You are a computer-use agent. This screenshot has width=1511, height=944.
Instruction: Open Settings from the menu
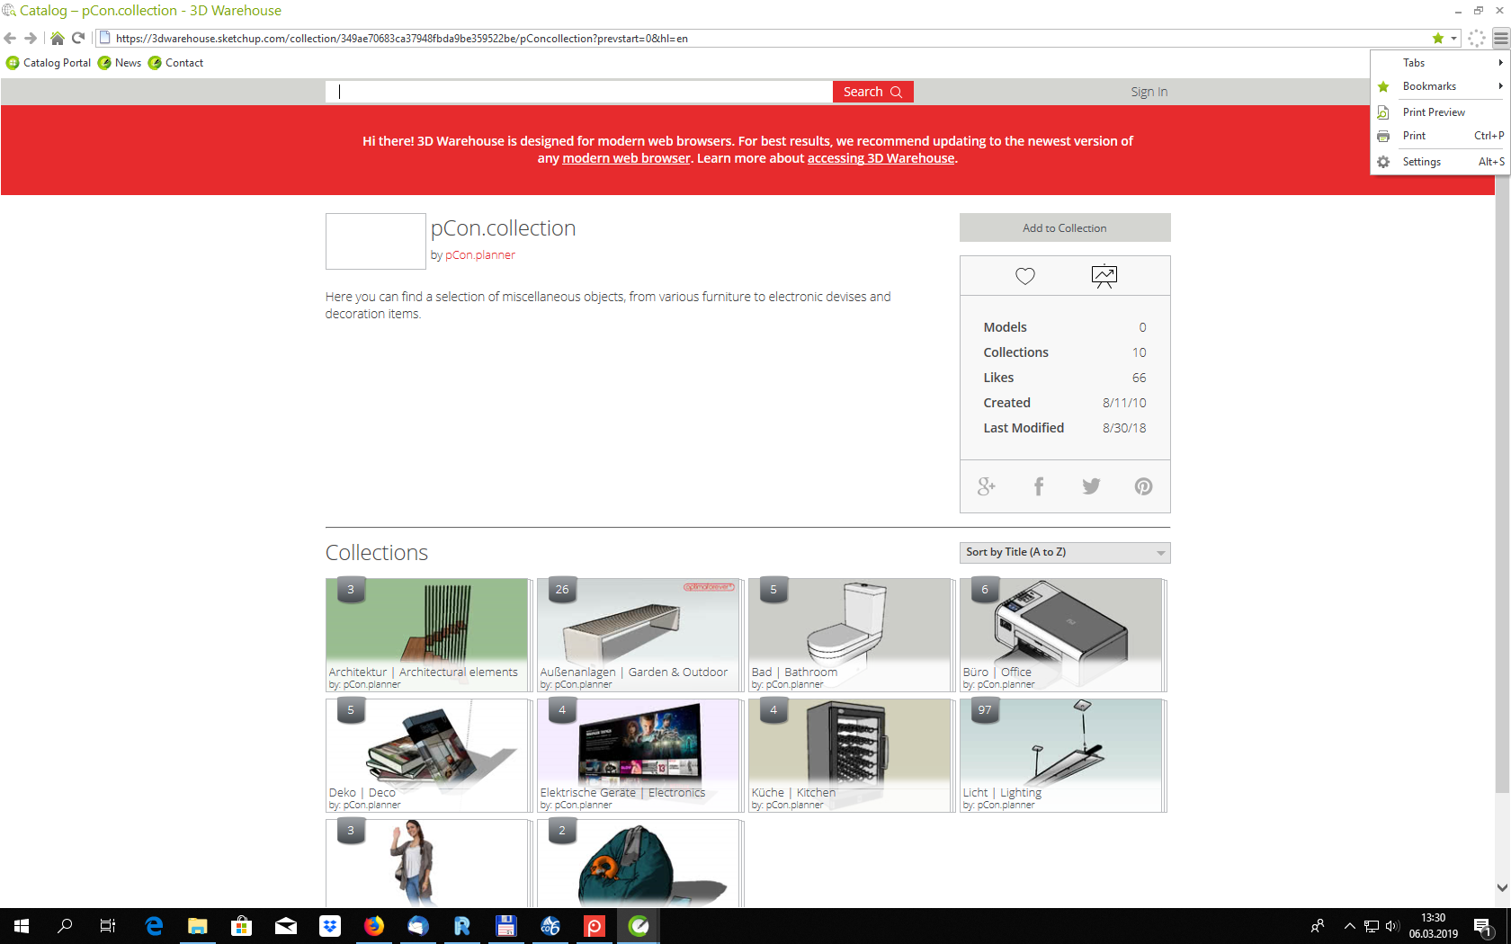coord(1439,162)
